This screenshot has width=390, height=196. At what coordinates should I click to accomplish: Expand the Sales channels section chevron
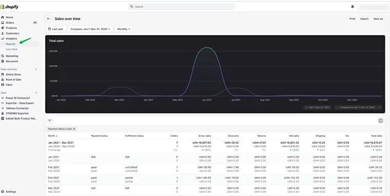click(x=36, y=69)
